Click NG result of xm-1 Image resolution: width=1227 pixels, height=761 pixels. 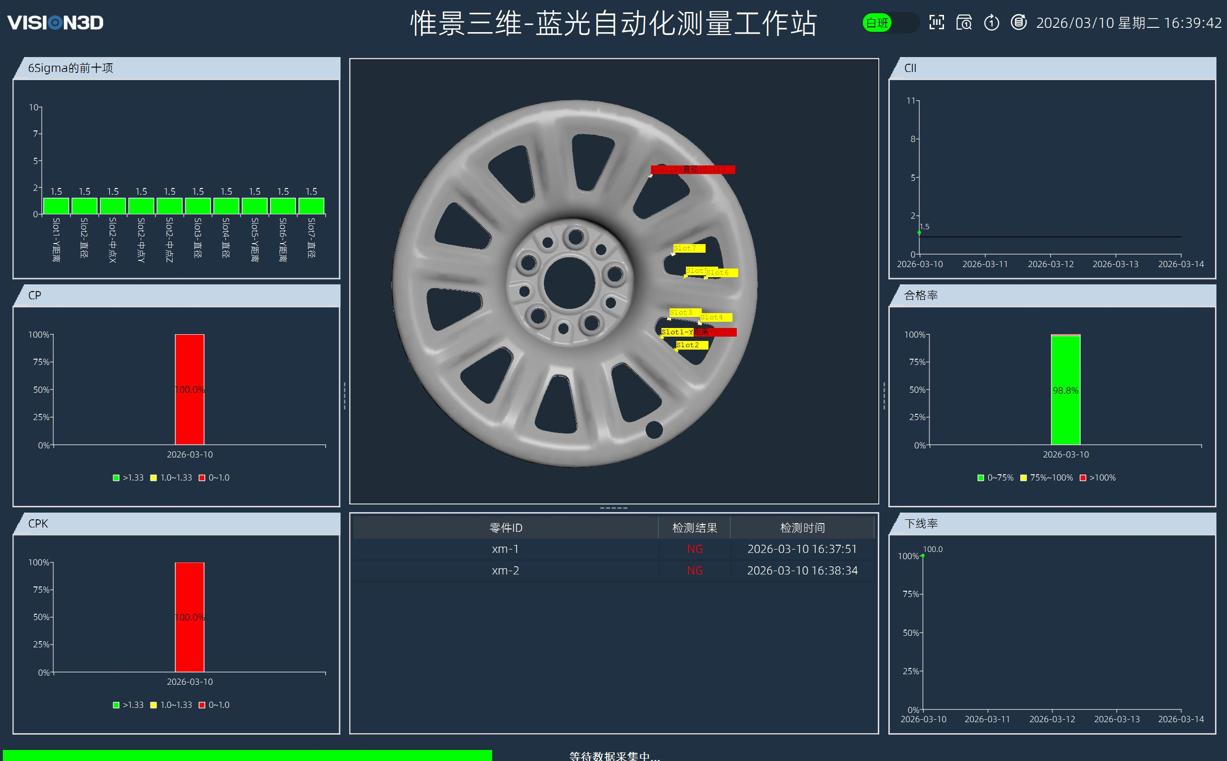[x=694, y=549]
